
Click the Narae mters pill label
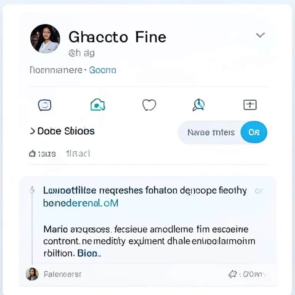click(211, 133)
